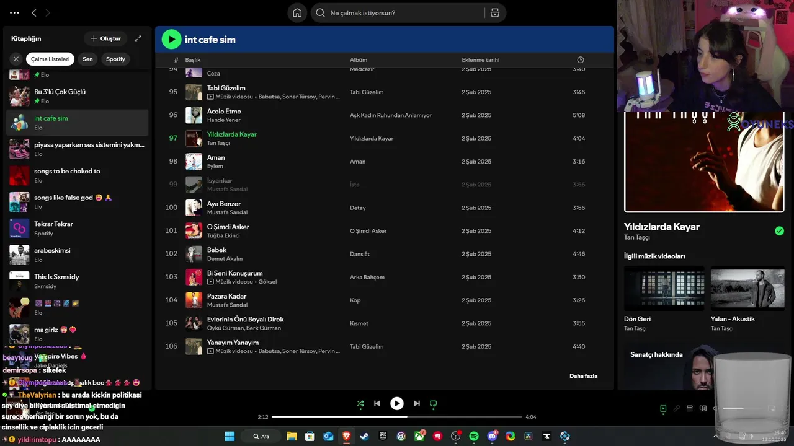Expand the library panel to full view
This screenshot has width=794, height=446.
[138, 38]
